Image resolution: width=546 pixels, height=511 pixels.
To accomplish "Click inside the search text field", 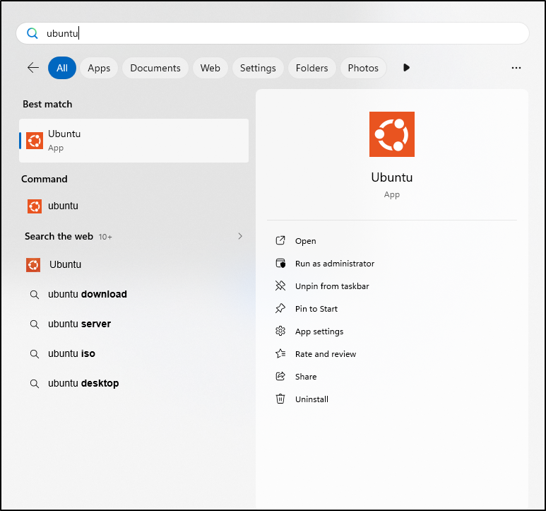I will [273, 33].
